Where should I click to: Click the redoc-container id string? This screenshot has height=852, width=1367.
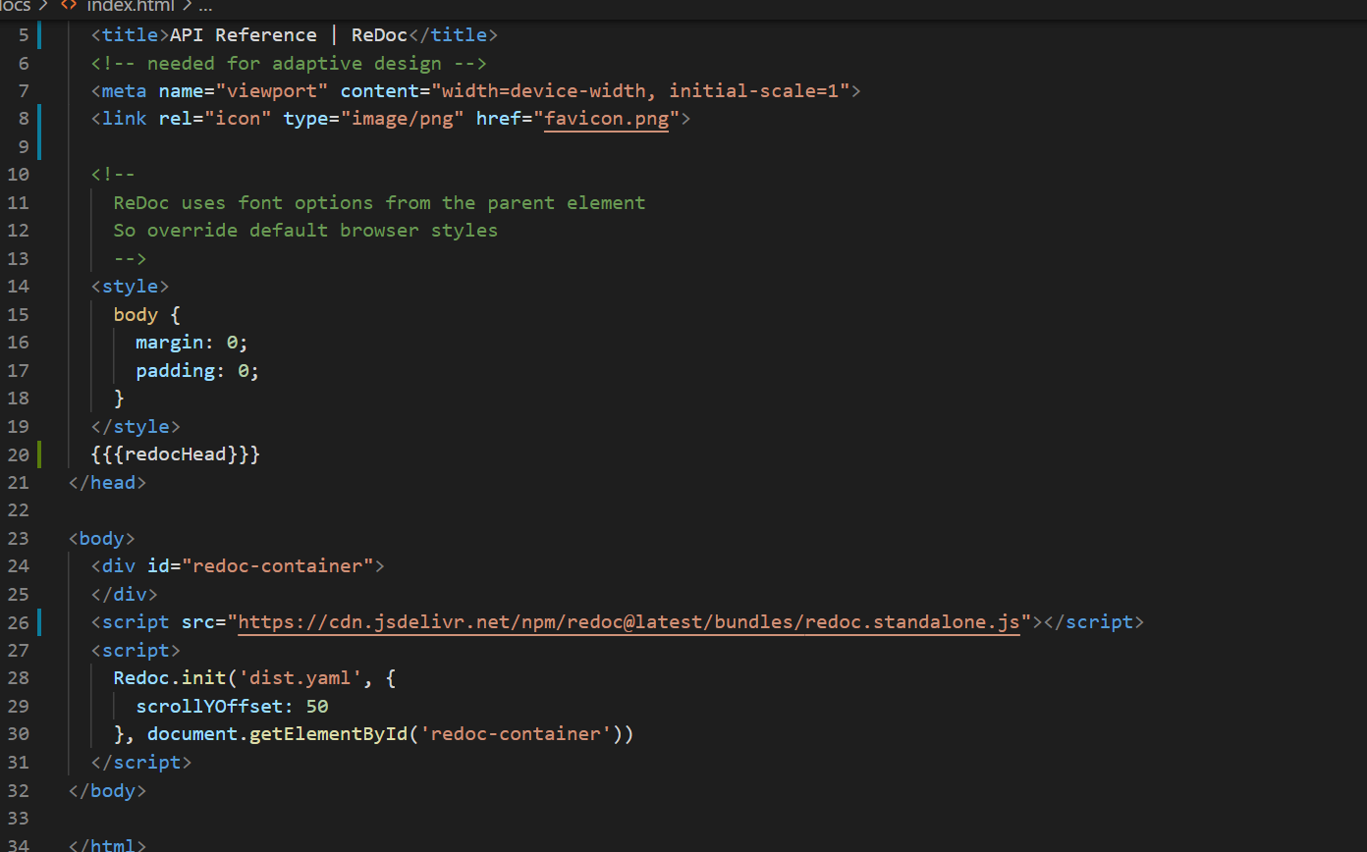point(278,565)
